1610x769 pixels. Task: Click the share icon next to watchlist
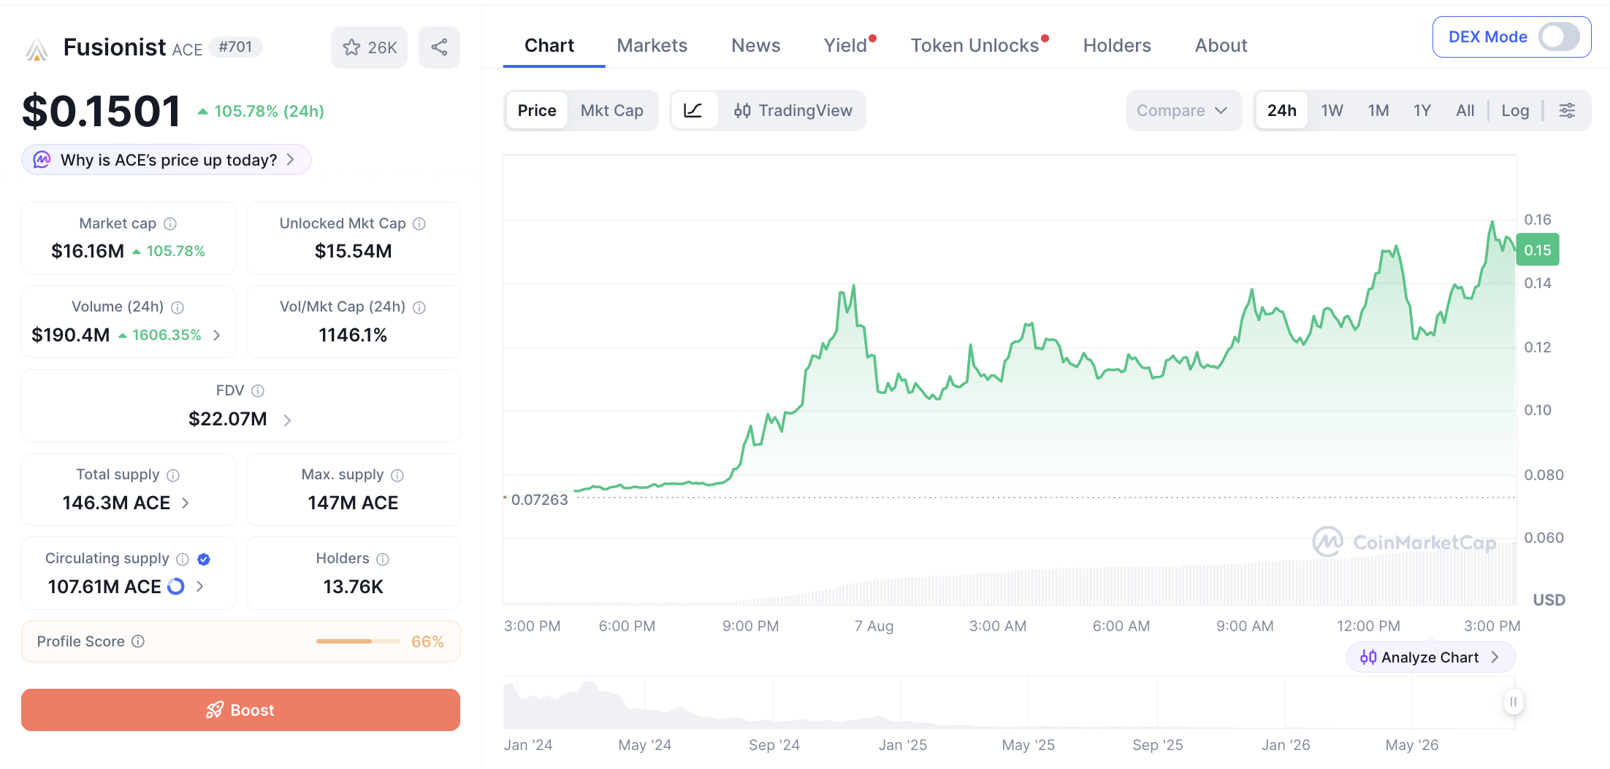[x=439, y=47]
